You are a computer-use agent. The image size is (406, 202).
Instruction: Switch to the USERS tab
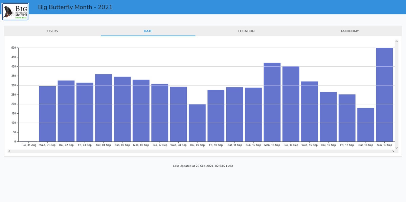[52, 31]
